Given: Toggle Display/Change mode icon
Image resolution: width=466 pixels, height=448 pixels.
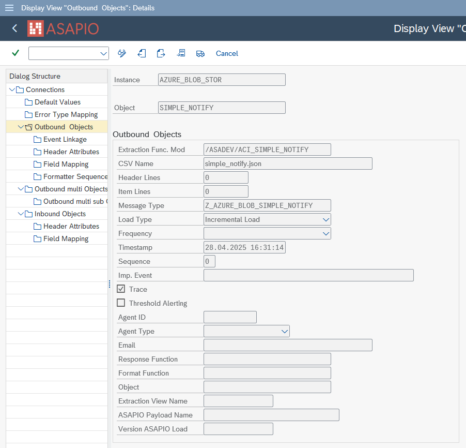Looking at the screenshot, I should (x=122, y=53).
